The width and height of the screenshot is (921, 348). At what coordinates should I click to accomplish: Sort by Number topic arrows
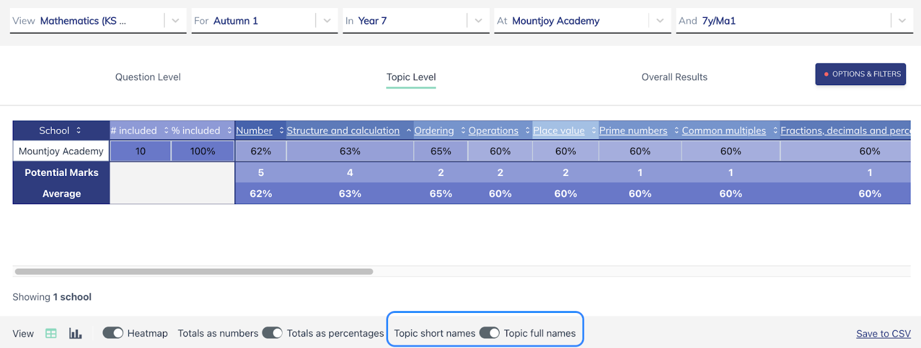click(x=281, y=131)
